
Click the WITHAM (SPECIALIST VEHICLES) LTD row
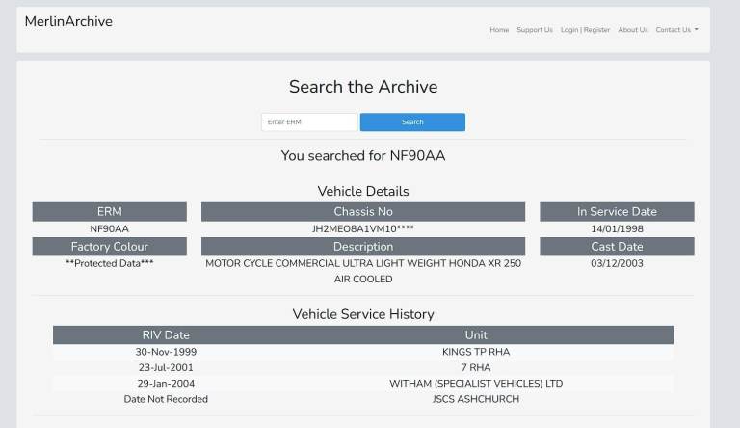coord(476,384)
